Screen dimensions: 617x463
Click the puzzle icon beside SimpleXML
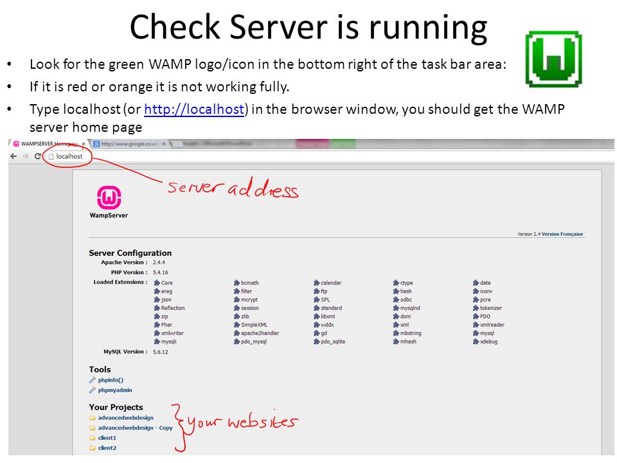tap(237, 325)
